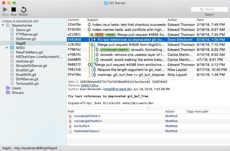
Task: Click the GitServer.git repository icon
Action: coord(12,39)
